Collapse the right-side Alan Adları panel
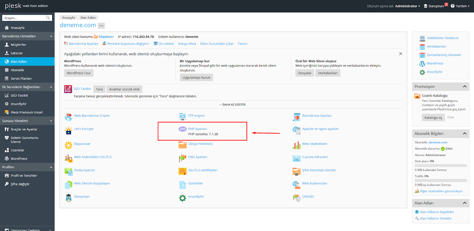 (x=465, y=203)
